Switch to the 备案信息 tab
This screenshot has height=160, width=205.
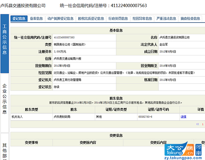(x=37, y=18)
